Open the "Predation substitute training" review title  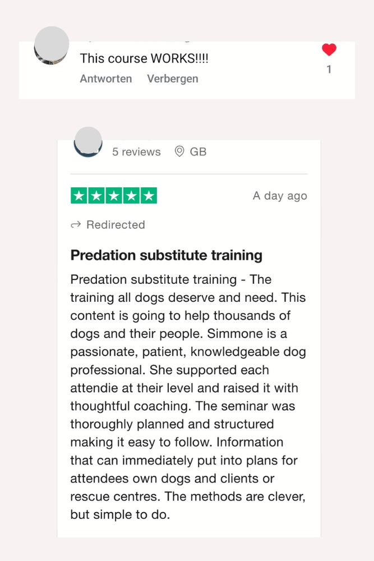click(x=166, y=255)
